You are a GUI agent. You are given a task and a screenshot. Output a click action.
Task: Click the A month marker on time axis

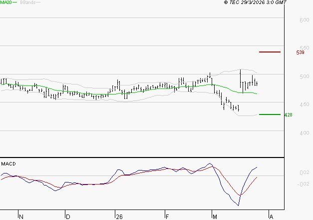point(271,217)
